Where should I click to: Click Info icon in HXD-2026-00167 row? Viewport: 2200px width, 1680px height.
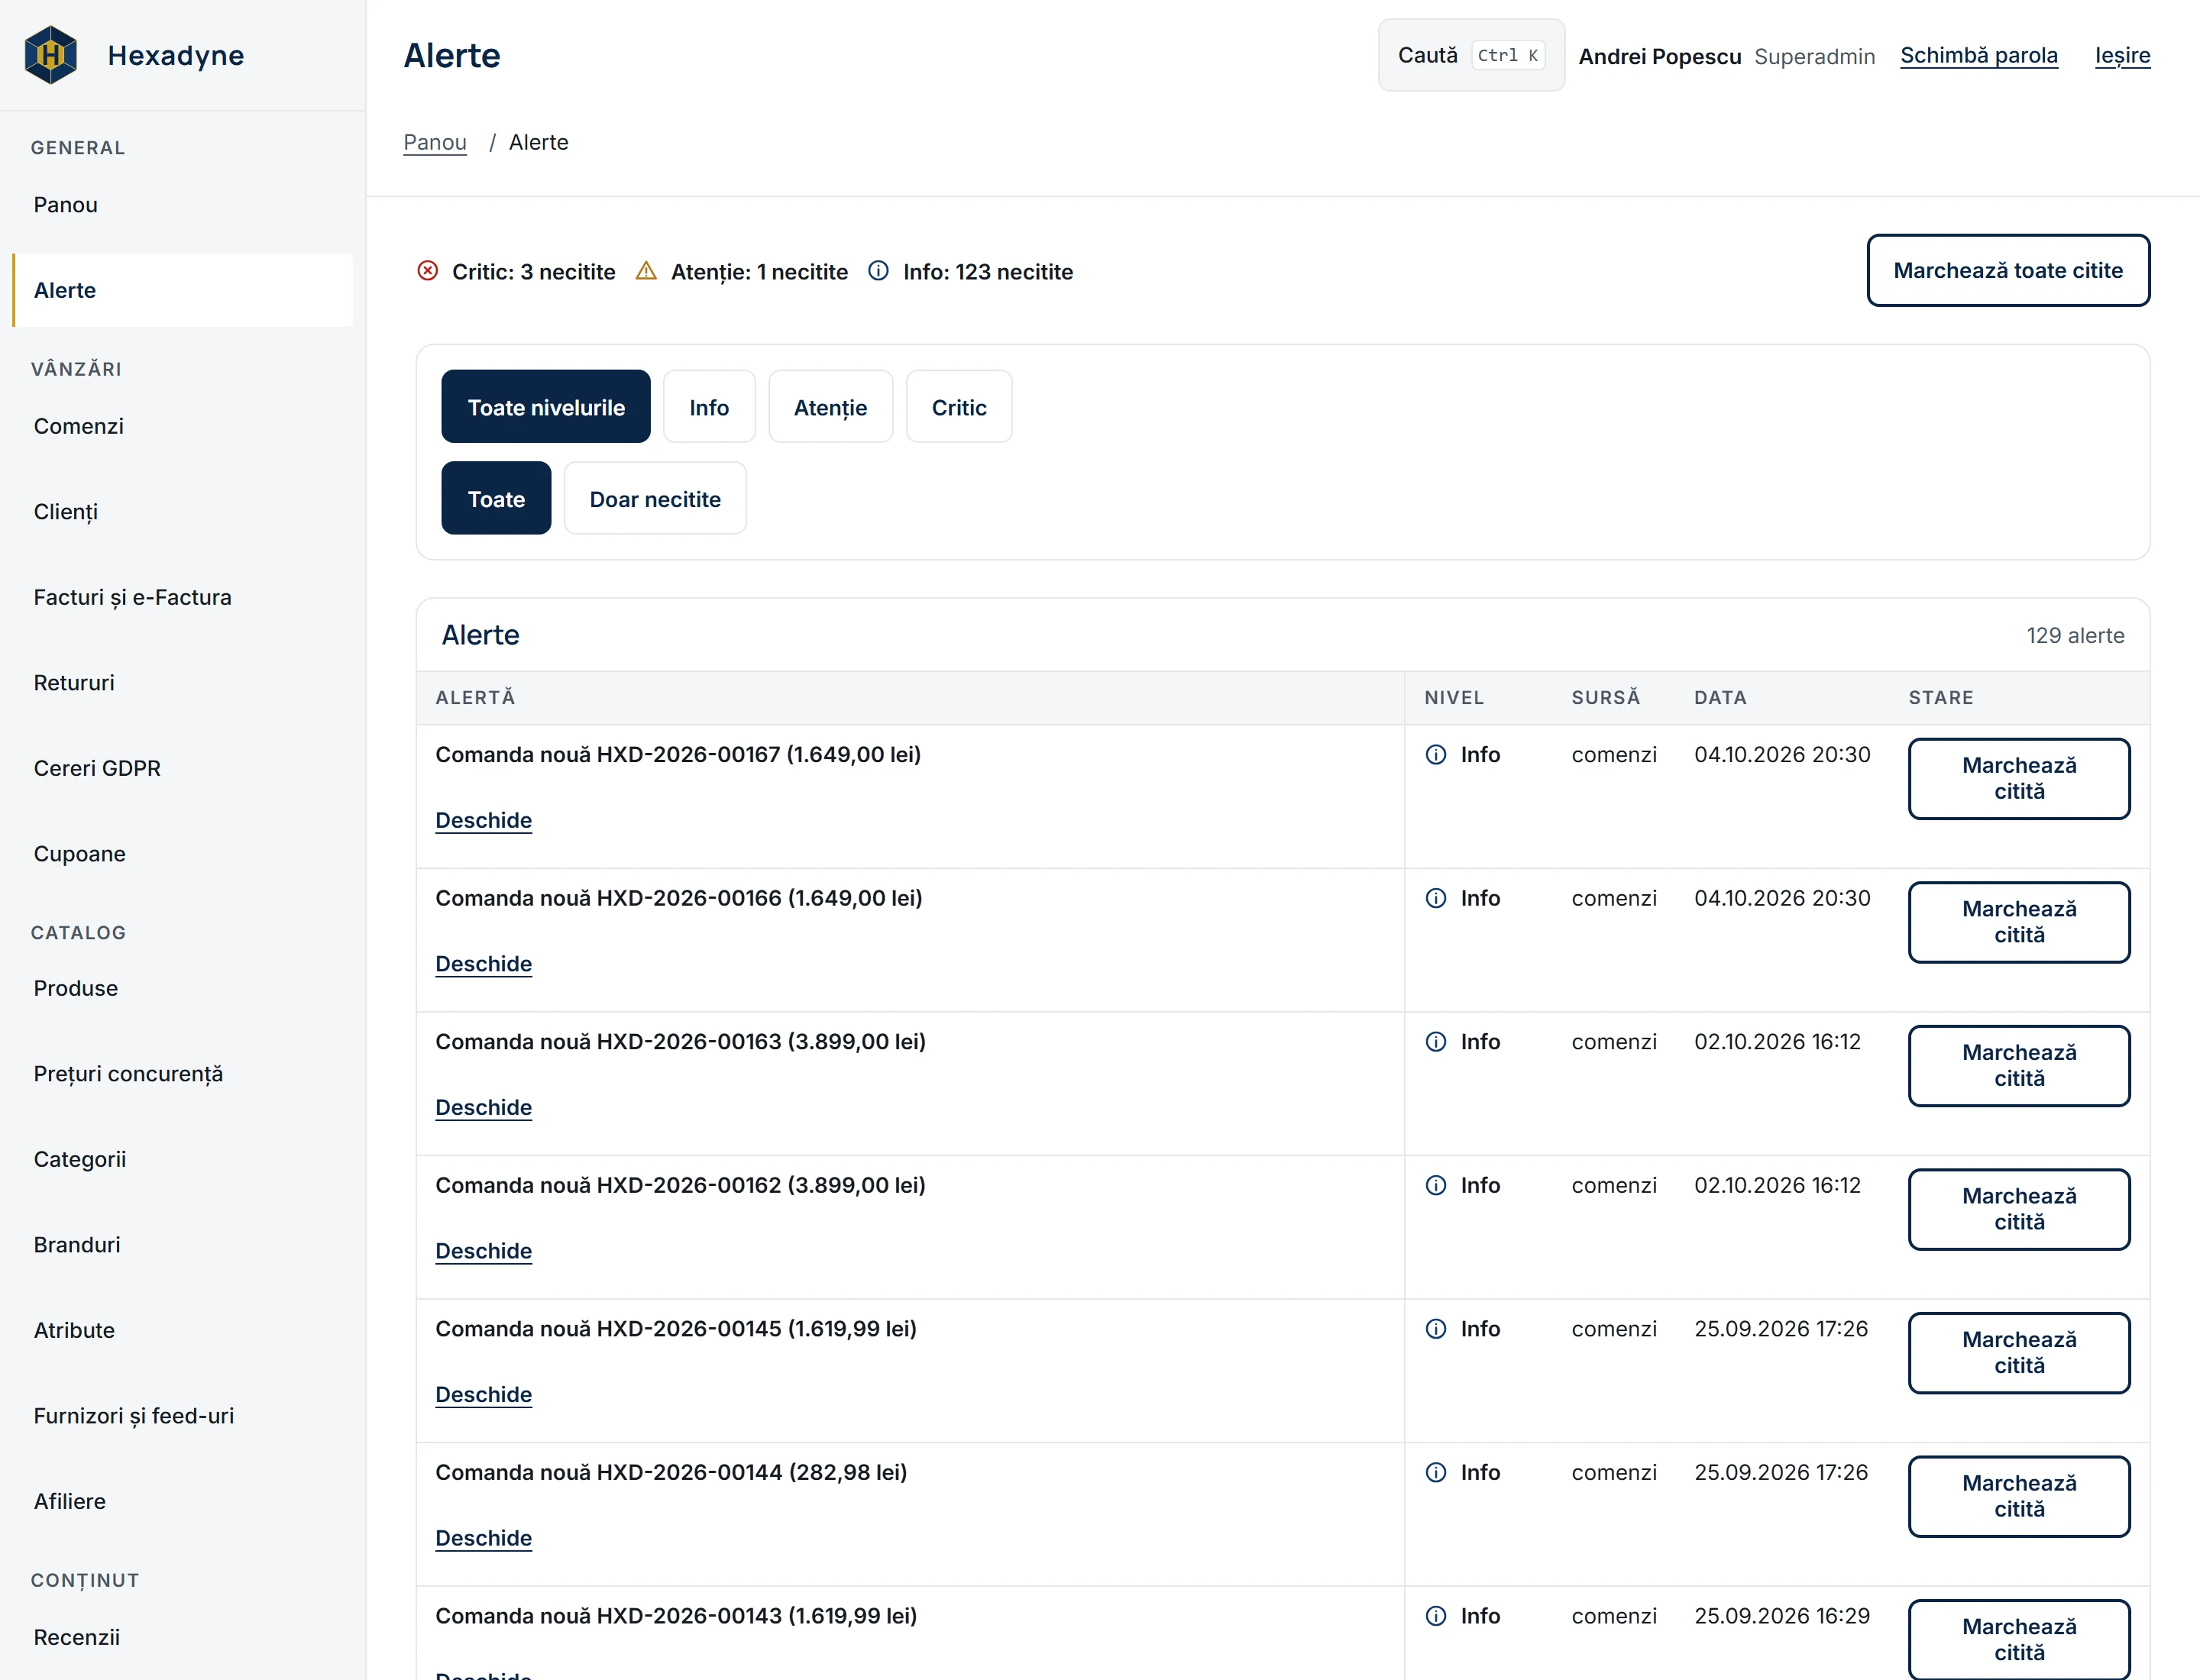(1435, 755)
